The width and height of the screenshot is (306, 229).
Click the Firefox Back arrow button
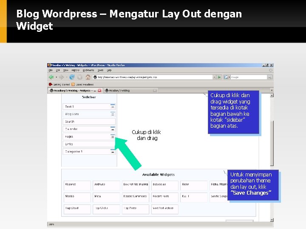coord(51,77)
